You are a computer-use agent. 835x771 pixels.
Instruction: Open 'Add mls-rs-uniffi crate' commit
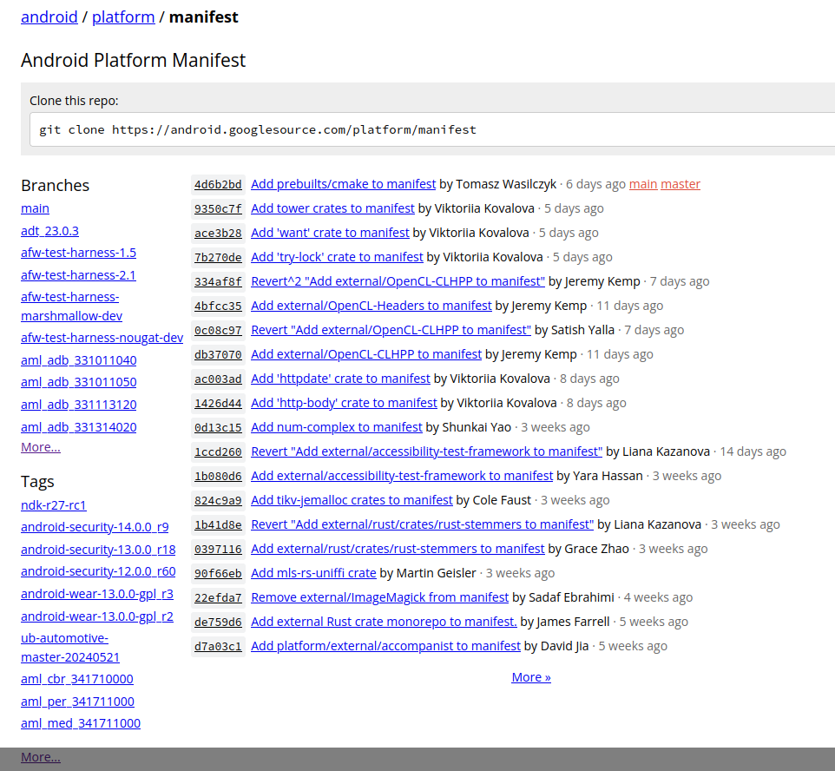pos(313,573)
